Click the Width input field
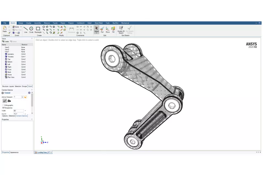The image size is (263, 175). click(18, 111)
